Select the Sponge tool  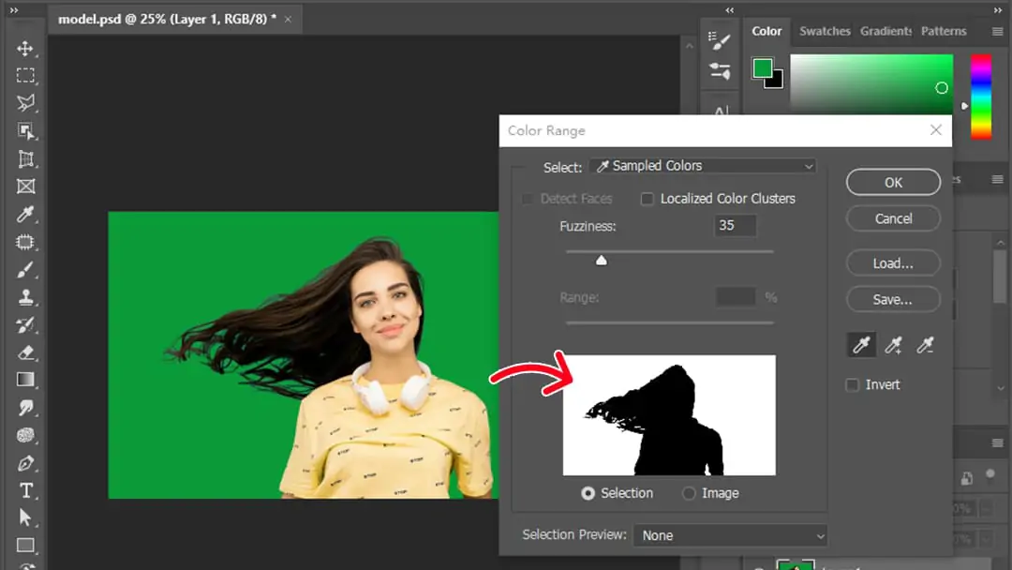(25, 435)
